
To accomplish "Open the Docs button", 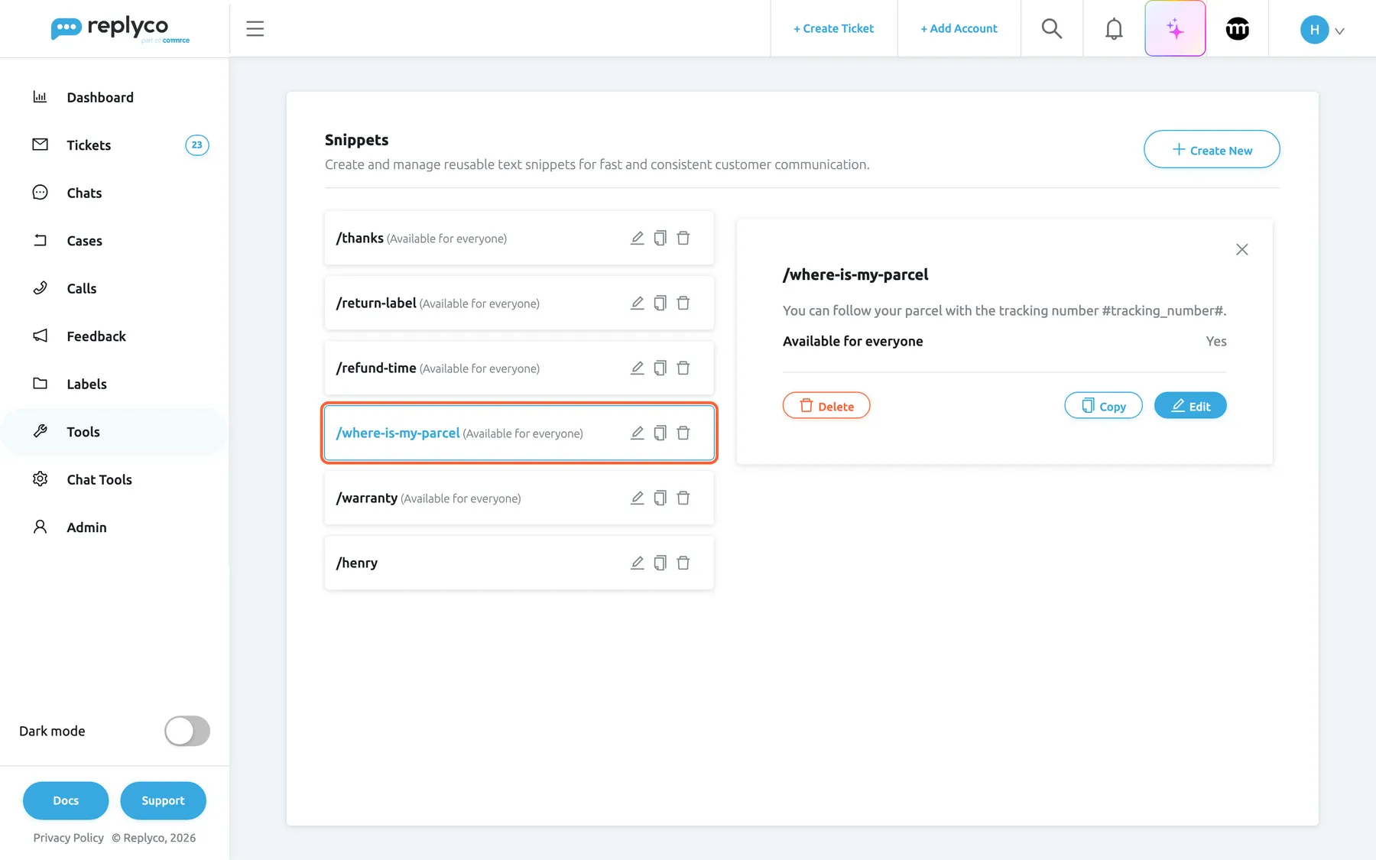I will coord(66,800).
